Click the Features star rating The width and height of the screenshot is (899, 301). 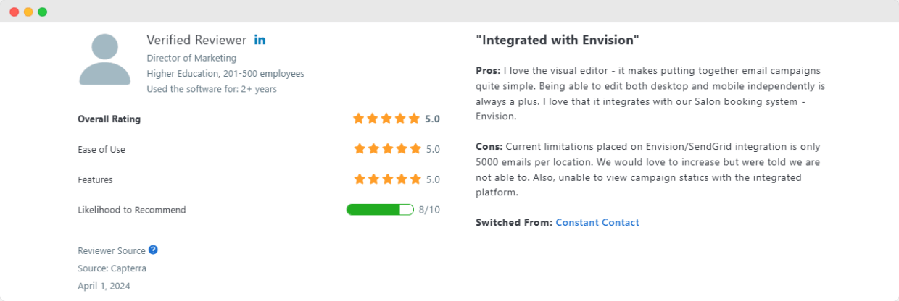click(x=387, y=179)
